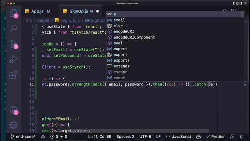
Task: Click the open changes icon above editor
Action: pyautogui.click(x=225, y=11)
